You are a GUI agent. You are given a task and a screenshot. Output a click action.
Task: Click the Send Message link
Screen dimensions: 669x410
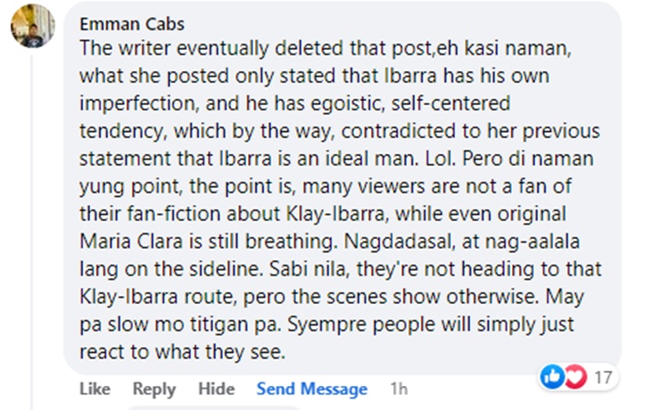point(312,389)
